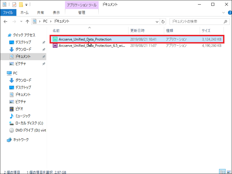Viewport: 232px width, 174px height.
Task: Sort by the 名前 column header
Action: (x=56, y=31)
